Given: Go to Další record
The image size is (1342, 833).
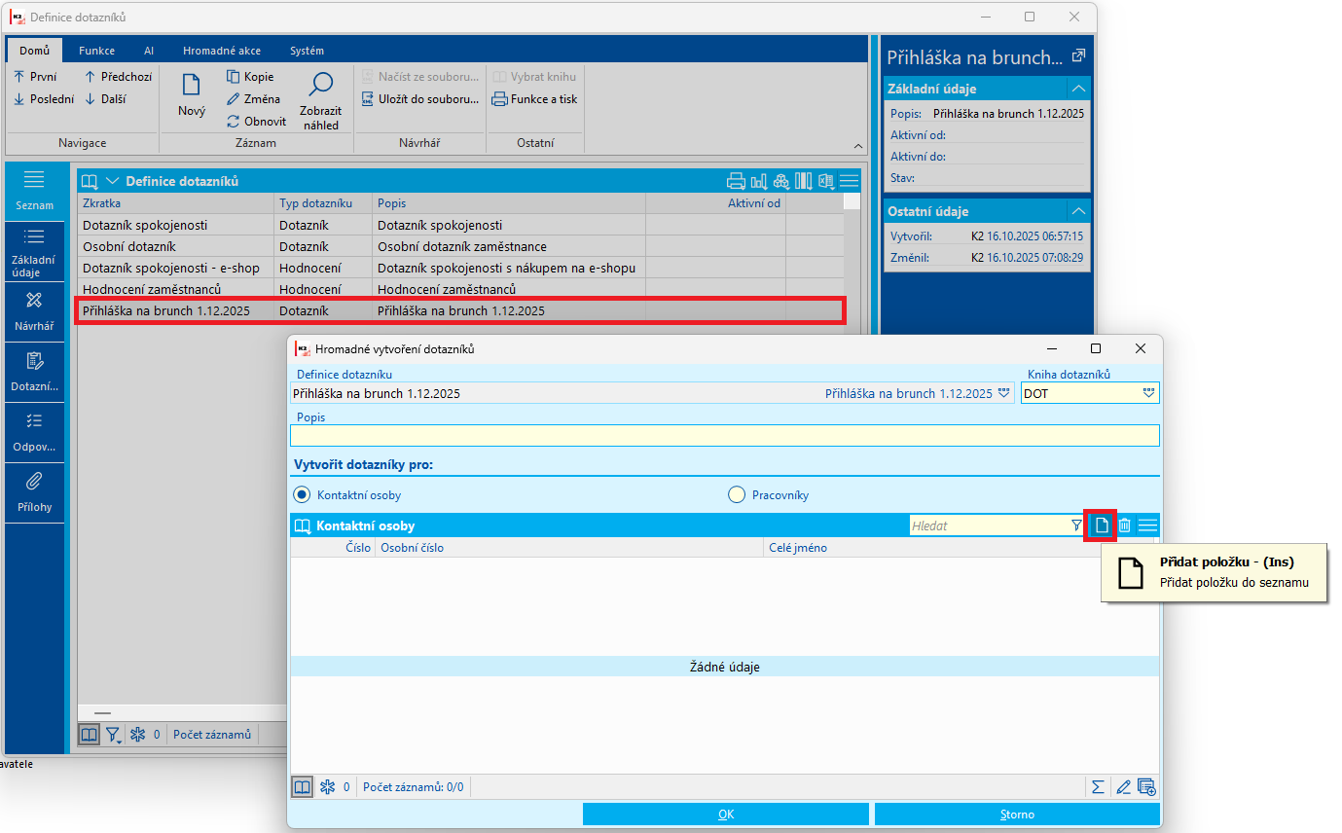Looking at the screenshot, I should [105, 99].
